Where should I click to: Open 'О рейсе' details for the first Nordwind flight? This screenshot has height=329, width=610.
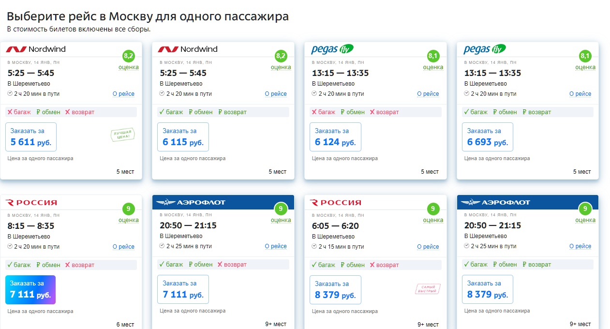click(x=123, y=94)
